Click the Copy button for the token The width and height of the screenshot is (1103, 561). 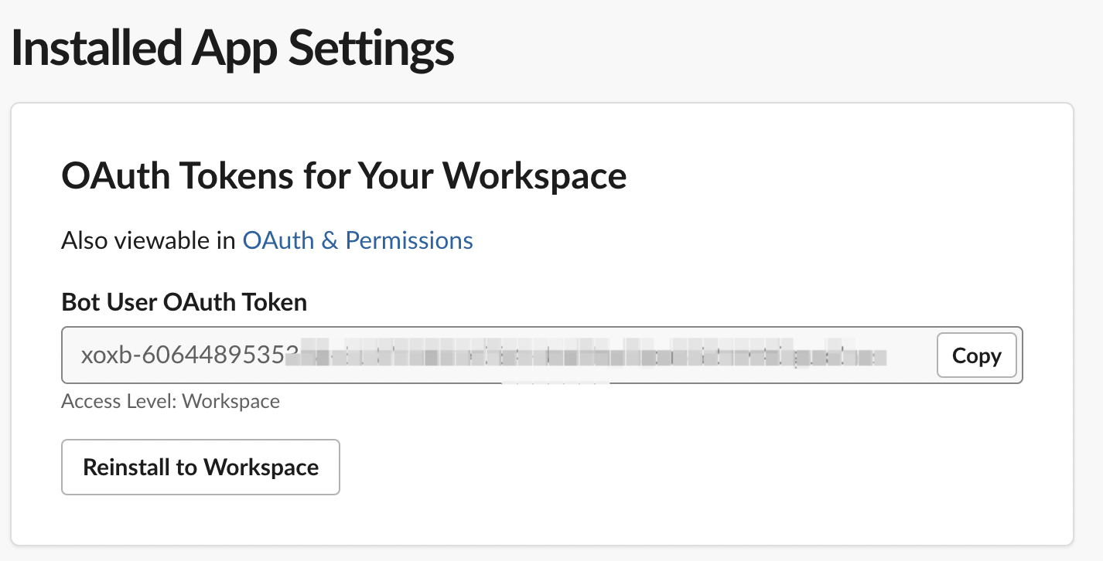pos(976,355)
